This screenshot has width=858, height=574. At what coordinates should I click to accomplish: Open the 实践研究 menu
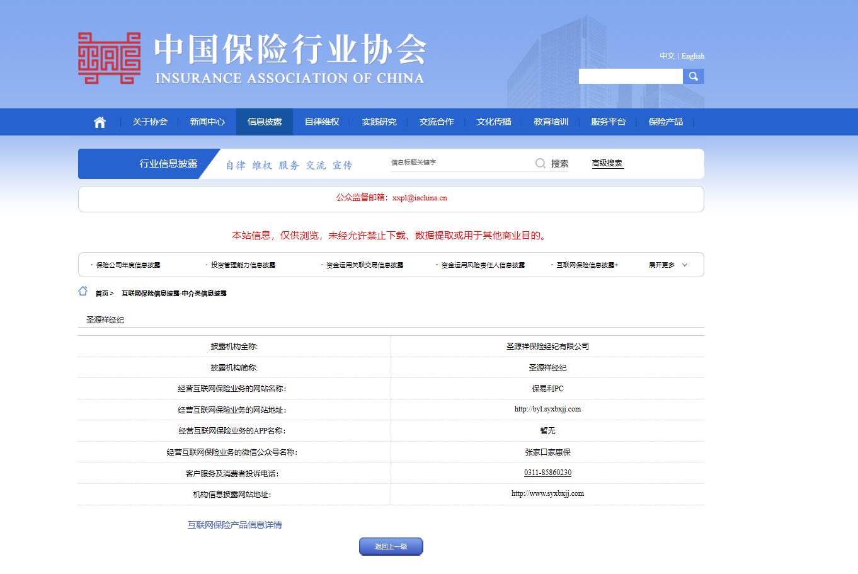(379, 122)
